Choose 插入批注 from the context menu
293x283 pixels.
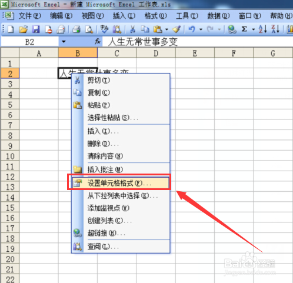[x=121, y=169]
